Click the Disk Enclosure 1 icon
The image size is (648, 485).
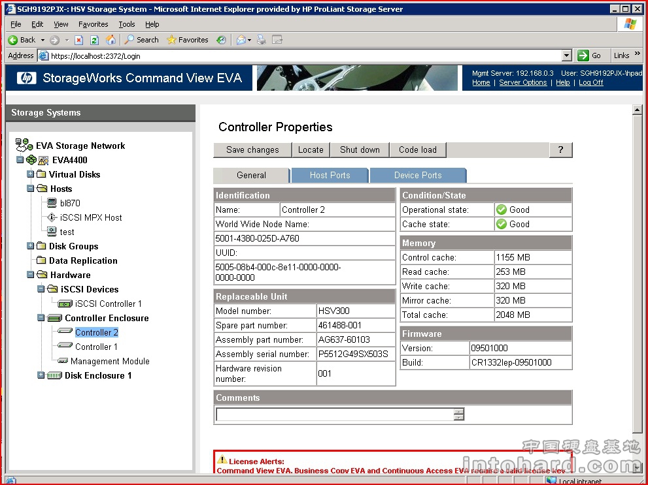(x=54, y=376)
